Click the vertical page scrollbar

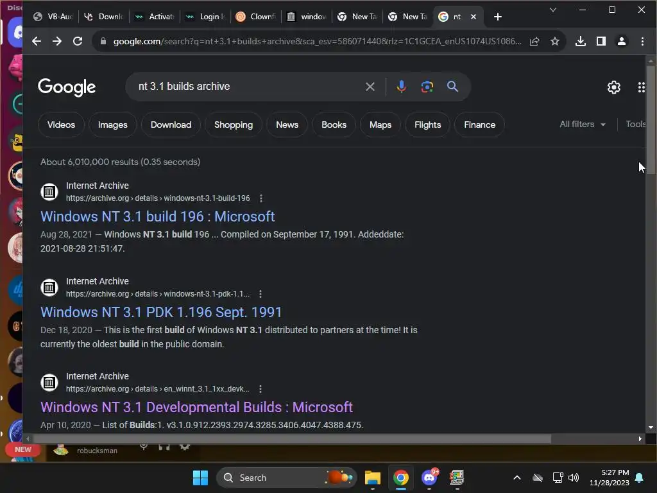(x=651, y=121)
